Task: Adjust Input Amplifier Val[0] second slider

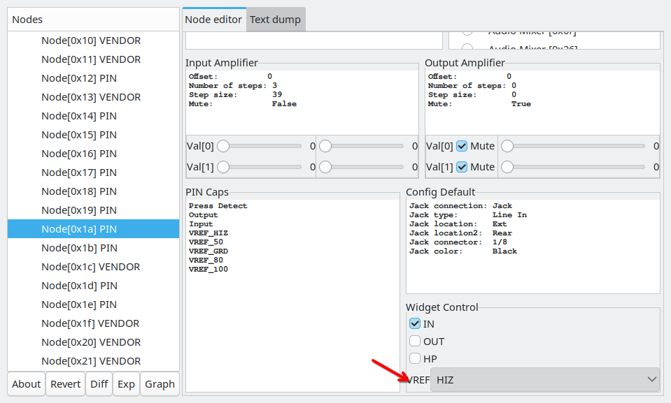Action: (362, 146)
